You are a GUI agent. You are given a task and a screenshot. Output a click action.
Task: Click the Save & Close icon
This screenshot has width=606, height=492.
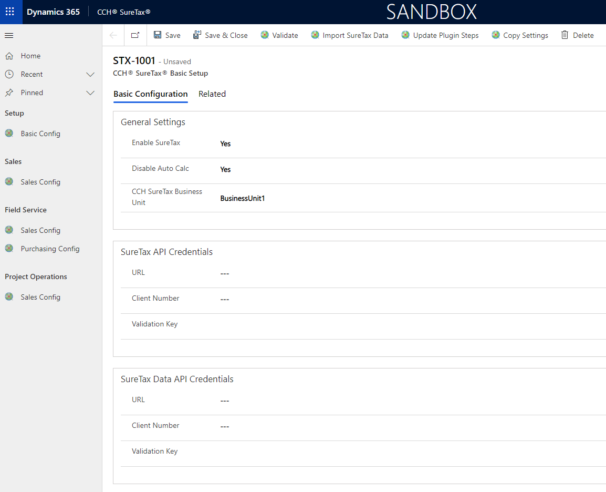197,35
